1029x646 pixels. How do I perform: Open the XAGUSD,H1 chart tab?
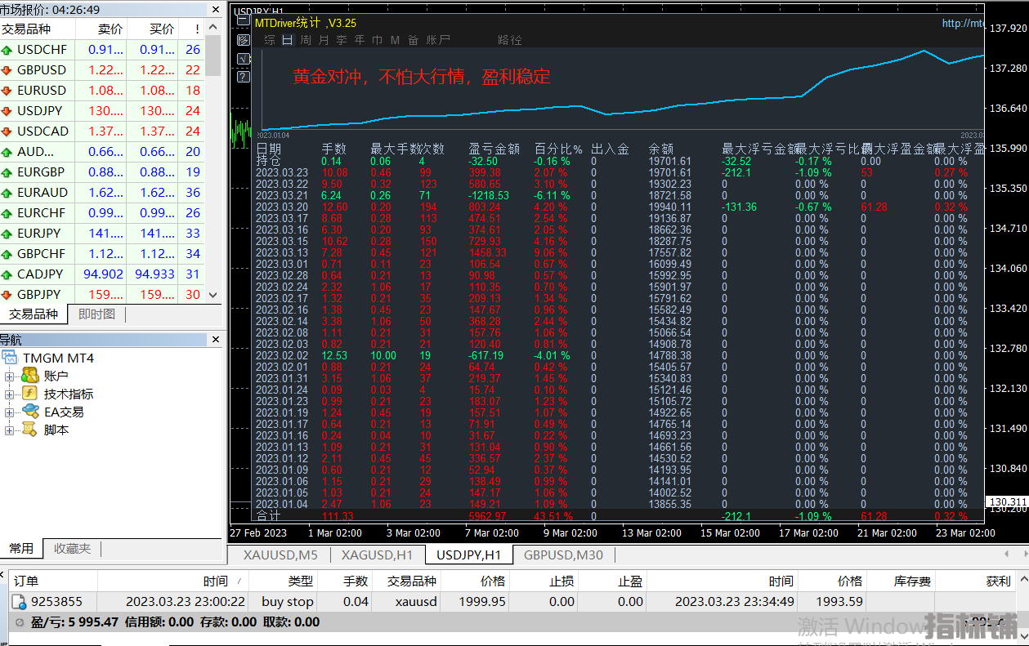tap(378, 555)
